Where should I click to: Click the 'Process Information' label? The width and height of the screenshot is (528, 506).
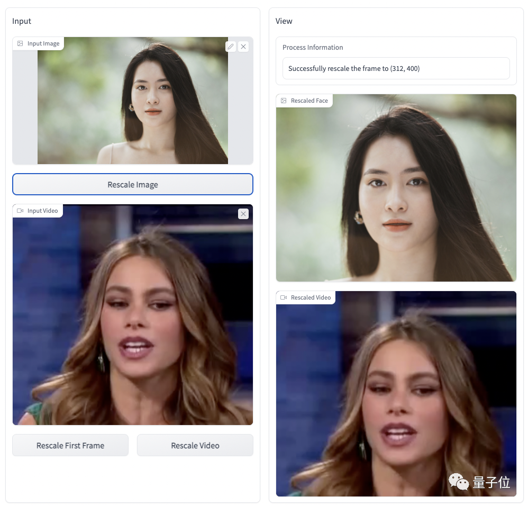click(x=313, y=48)
